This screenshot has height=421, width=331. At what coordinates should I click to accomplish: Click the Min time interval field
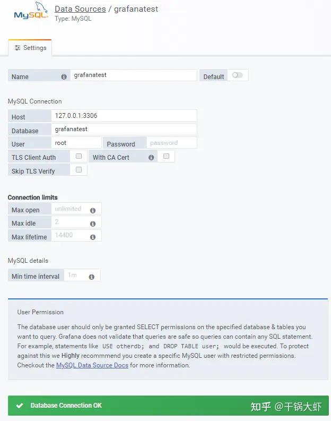click(82, 275)
